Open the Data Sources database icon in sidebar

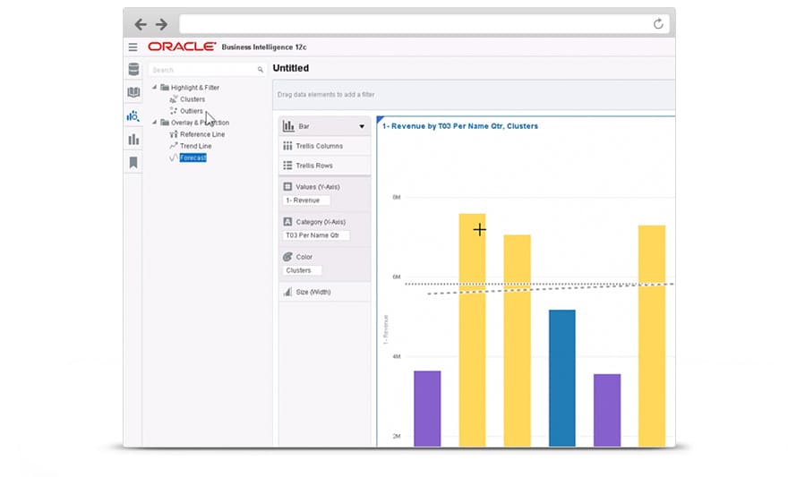click(133, 70)
